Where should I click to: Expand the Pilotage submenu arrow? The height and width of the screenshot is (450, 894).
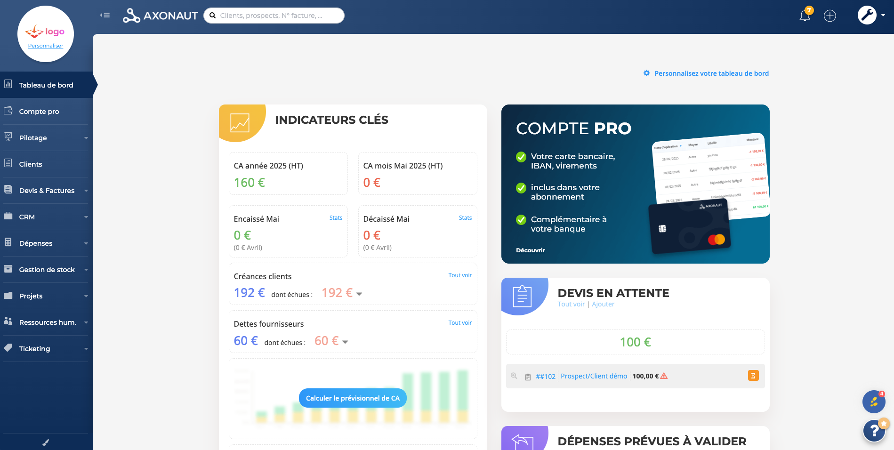coord(86,138)
